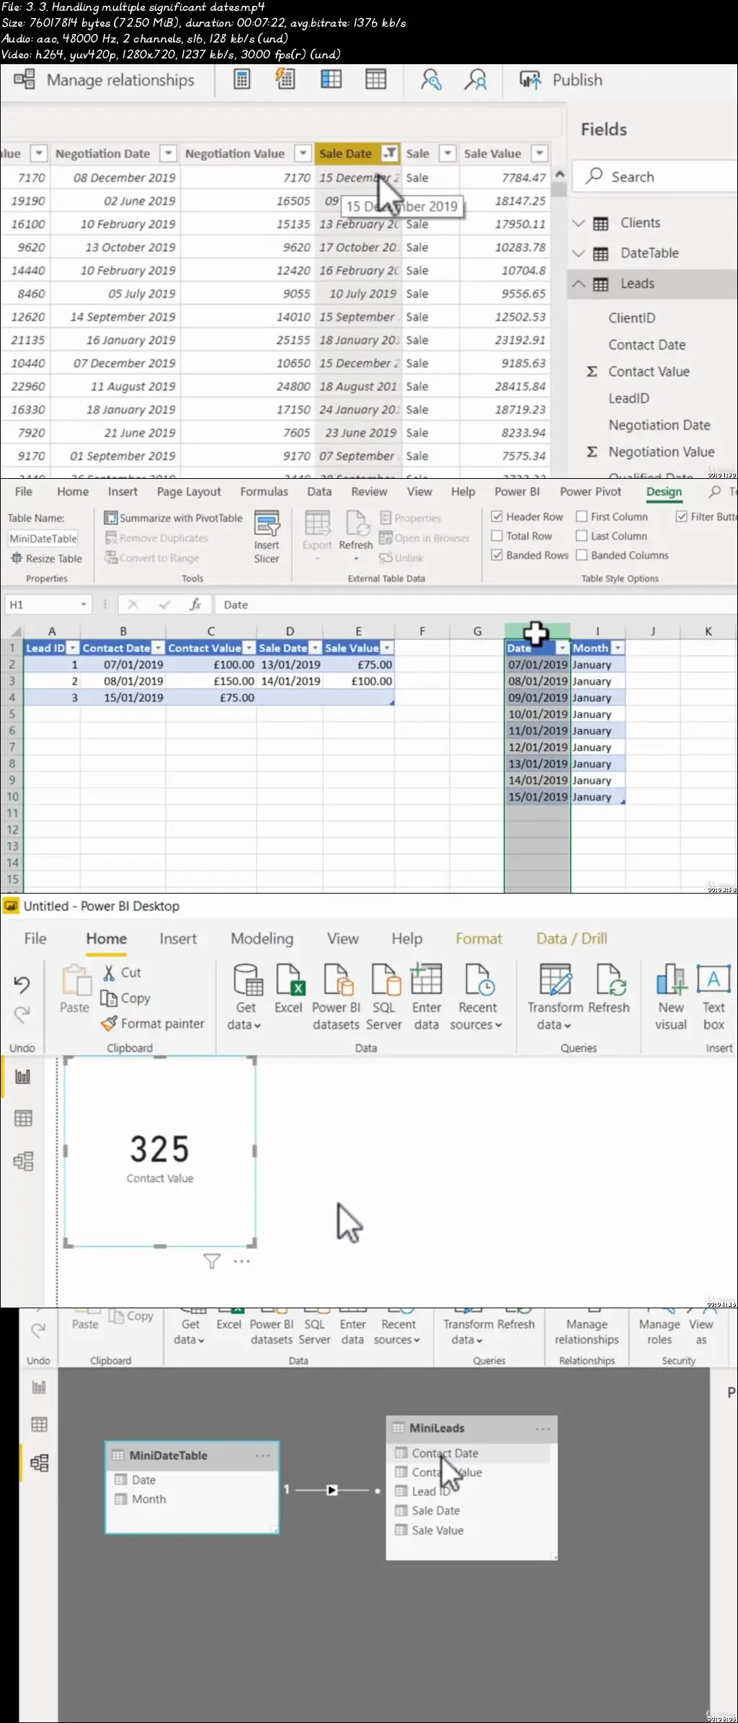The height and width of the screenshot is (1723, 738).
Task: Click Manage roles in the Security group
Action: tap(659, 1331)
